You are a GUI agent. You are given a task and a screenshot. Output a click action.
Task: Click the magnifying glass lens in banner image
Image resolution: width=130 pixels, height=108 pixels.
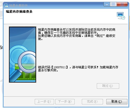[28, 62]
